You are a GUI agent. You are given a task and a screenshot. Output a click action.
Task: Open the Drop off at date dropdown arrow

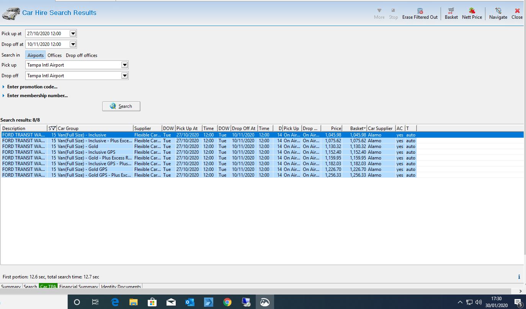tap(73, 44)
